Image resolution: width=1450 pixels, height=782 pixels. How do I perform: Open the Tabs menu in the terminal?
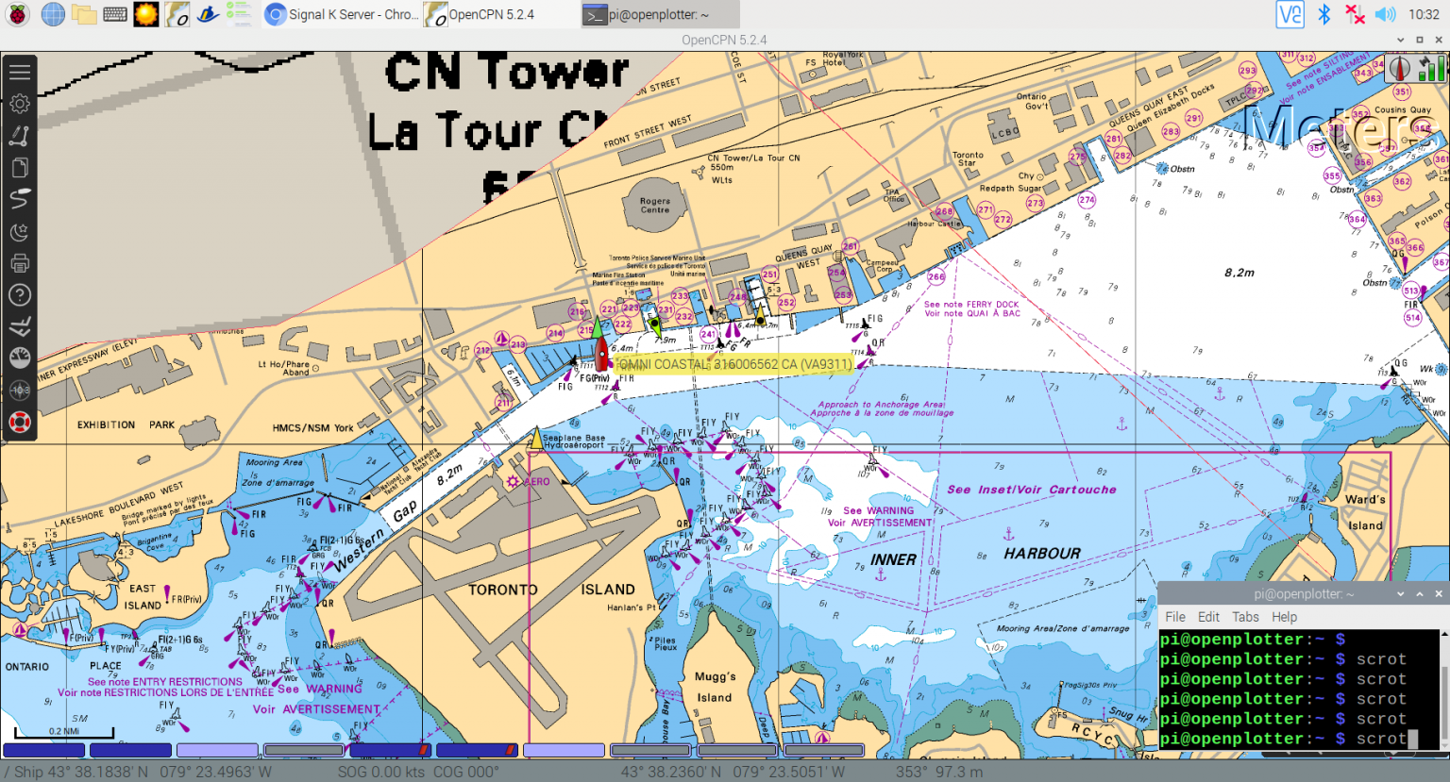[x=1245, y=616]
